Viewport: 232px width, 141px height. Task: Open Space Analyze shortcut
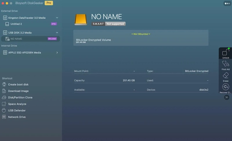click(17, 104)
